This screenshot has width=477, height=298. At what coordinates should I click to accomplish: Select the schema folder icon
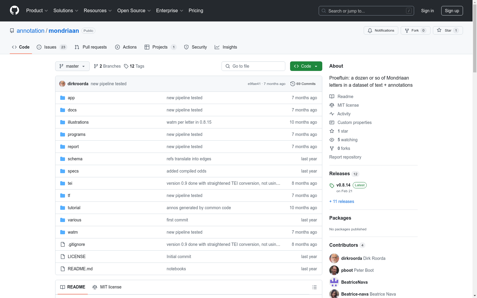(x=63, y=159)
